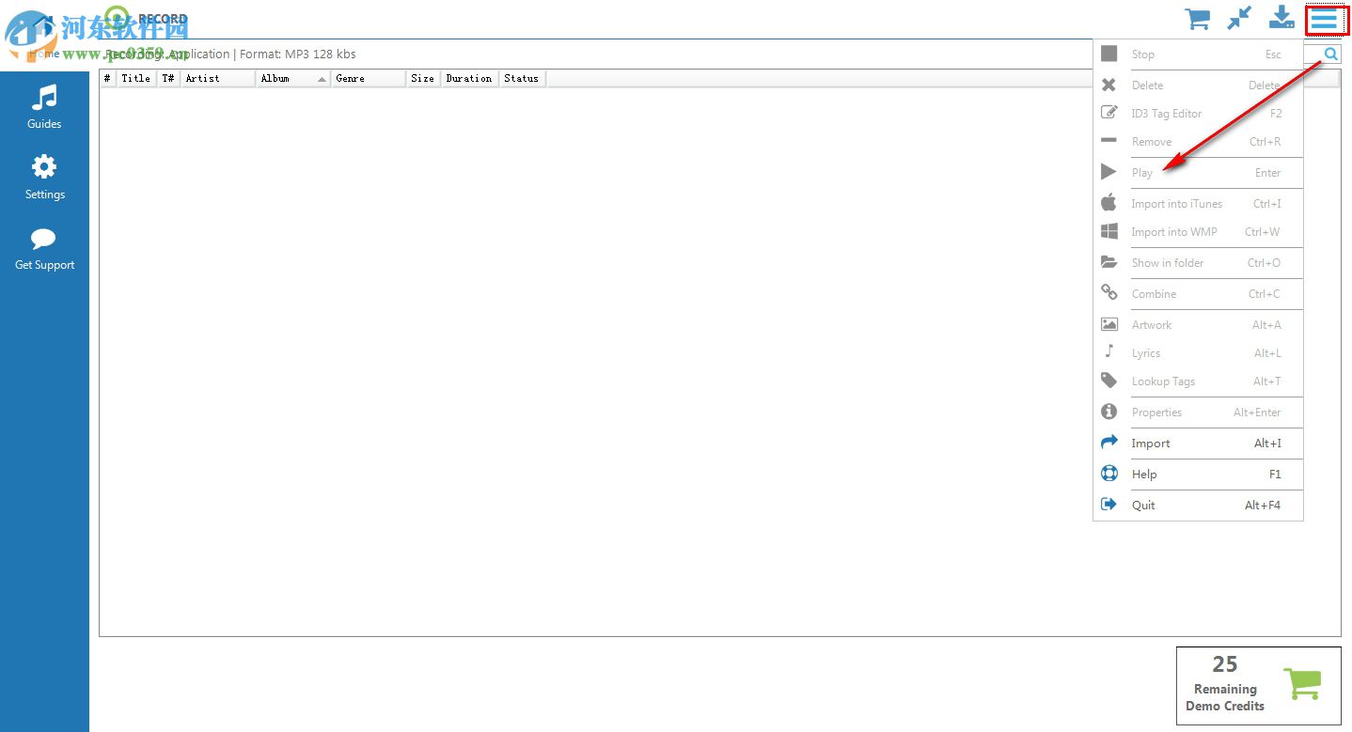The width and height of the screenshot is (1352, 732).
Task: Click the Format: MP3 128 kbs text
Action: click(298, 55)
